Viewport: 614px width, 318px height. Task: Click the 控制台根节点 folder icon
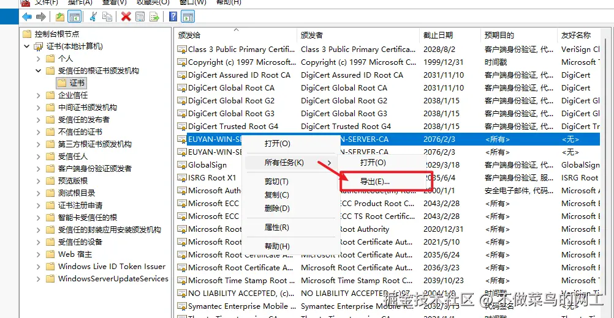click(27, 34)
